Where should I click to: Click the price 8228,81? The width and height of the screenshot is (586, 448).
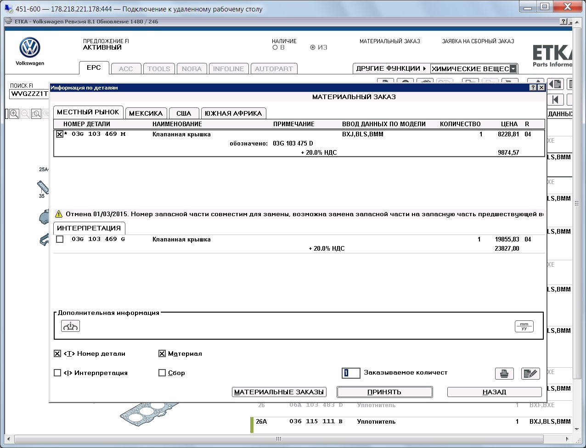508,134
